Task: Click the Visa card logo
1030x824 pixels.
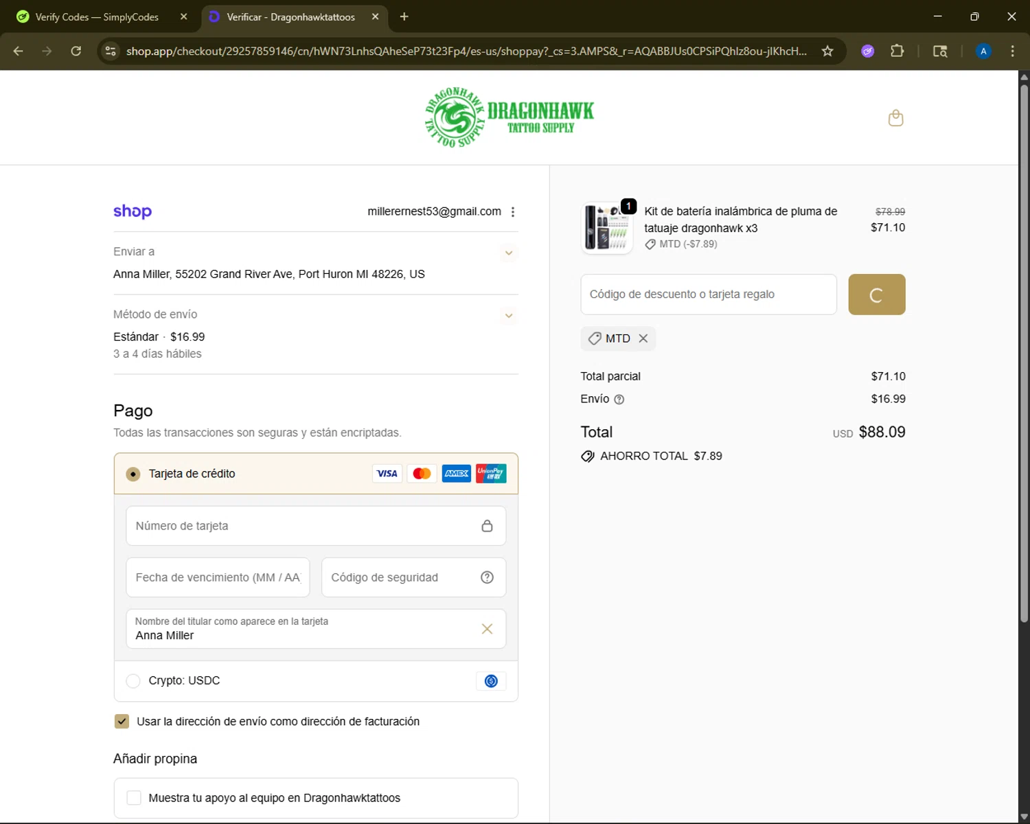Action: pyautogui.click(x=387, y=473)
